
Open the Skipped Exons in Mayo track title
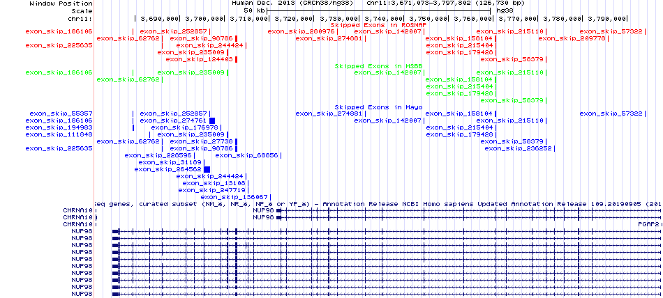379,107
